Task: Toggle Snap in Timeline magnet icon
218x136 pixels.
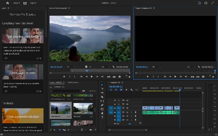Action: [116, 90]
